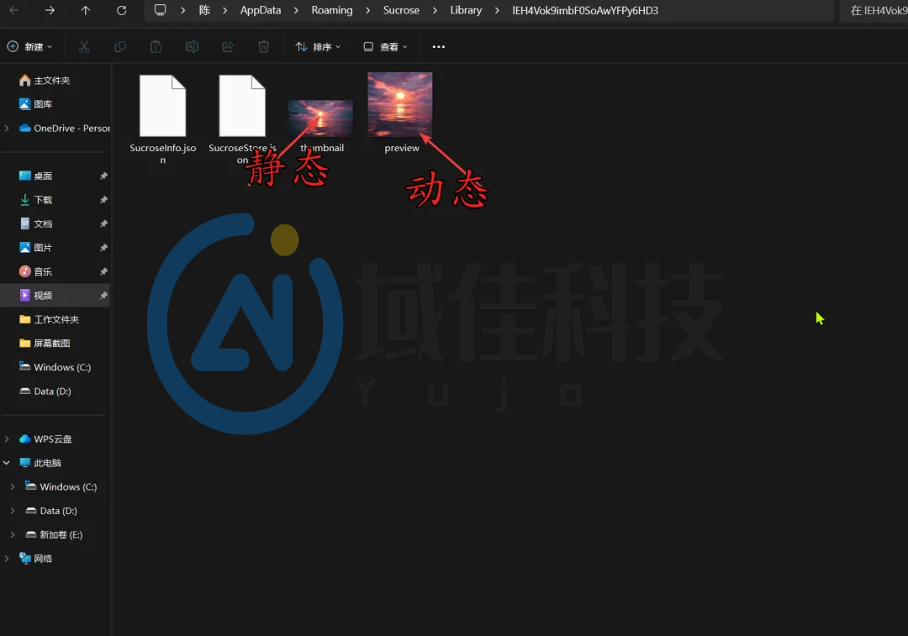Unpin 视频 using its pin icon
Image resolution: width=908 pixels, height=636 pixels.
103,295
